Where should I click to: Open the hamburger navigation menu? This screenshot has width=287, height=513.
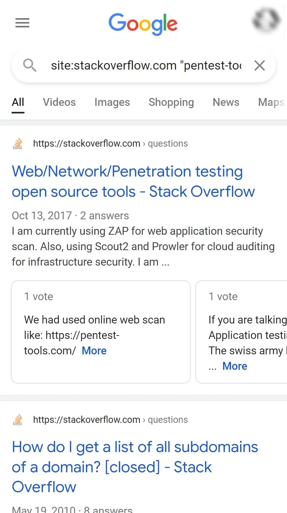pos(22,23)
